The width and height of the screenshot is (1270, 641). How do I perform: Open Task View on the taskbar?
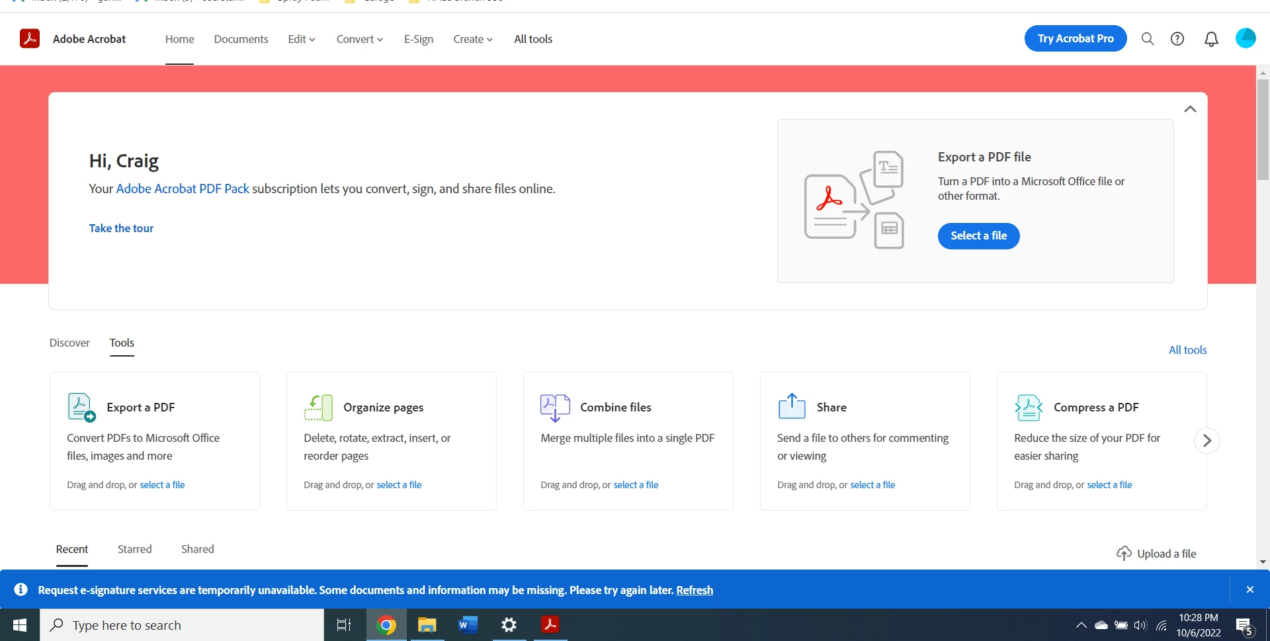344,625
